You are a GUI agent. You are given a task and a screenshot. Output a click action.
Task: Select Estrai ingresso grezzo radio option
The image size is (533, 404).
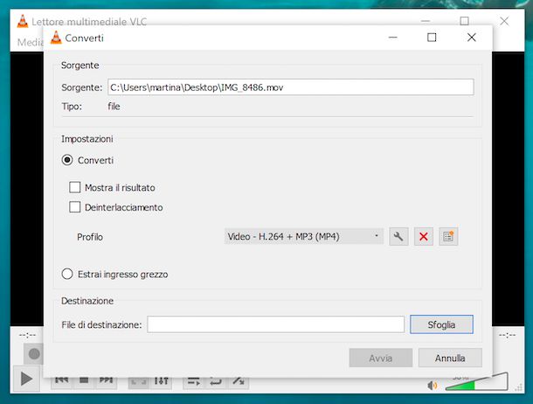(x=67, y=274)
